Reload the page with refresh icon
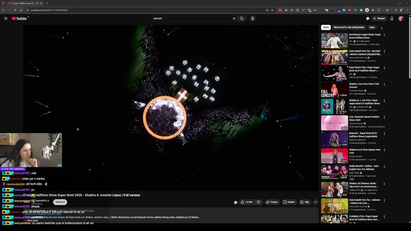The width and height of the screenshot is (411, 231). 15,10
